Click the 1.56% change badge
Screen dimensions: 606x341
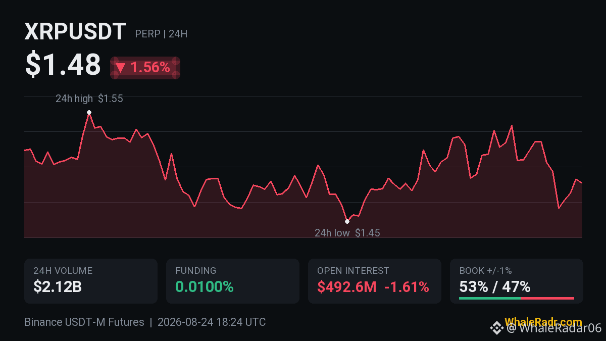pos(145,68)
